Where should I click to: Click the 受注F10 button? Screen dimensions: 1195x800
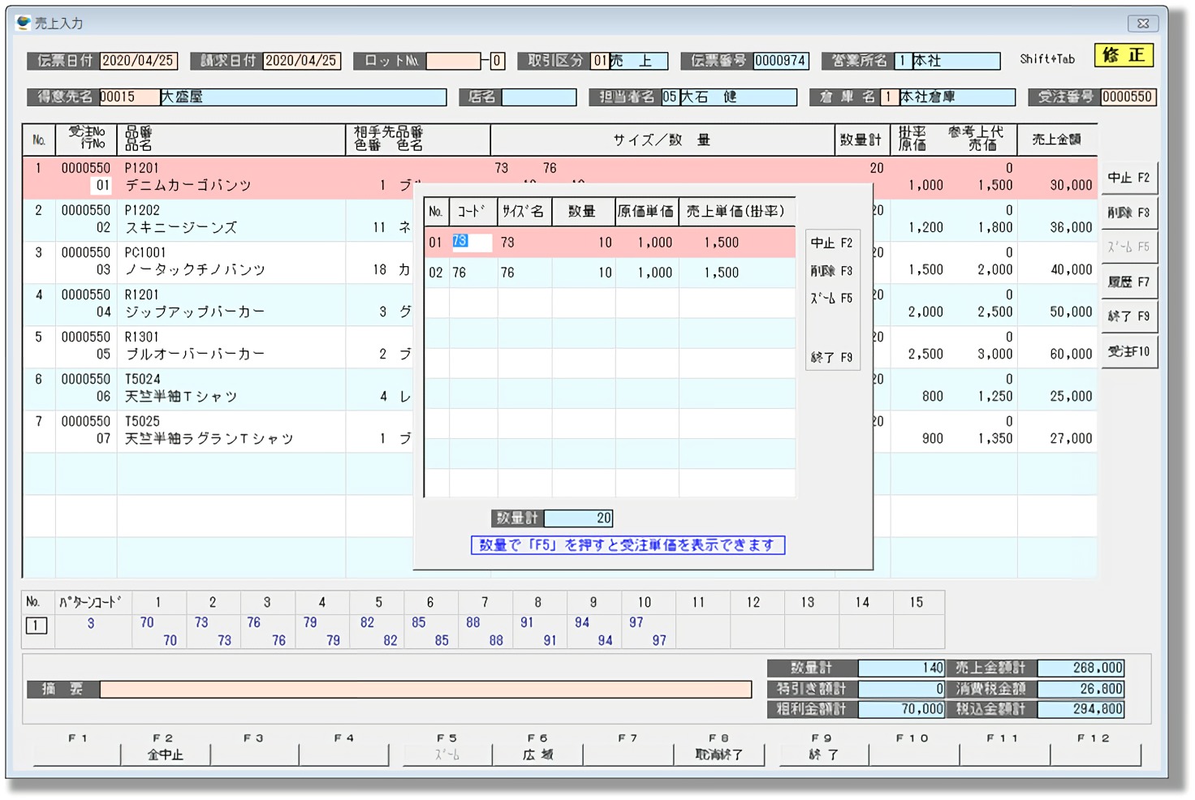1128,351
